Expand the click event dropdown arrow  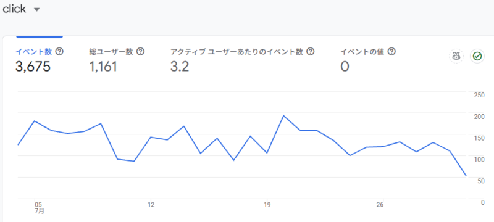point(37,10)
